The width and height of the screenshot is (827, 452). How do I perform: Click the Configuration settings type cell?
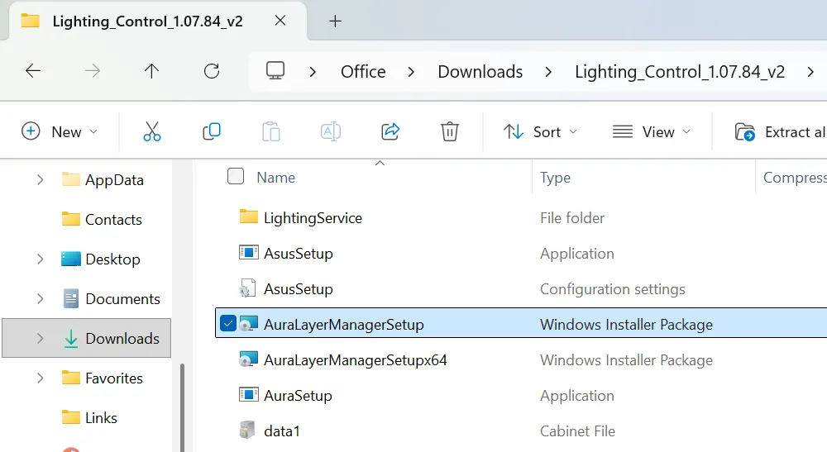pos(612,289)
